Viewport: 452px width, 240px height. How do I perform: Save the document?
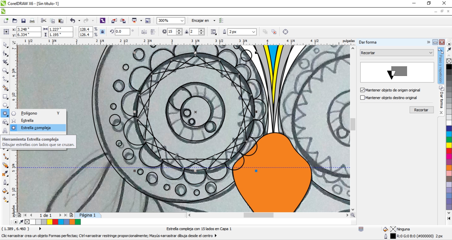coord(23,21)
